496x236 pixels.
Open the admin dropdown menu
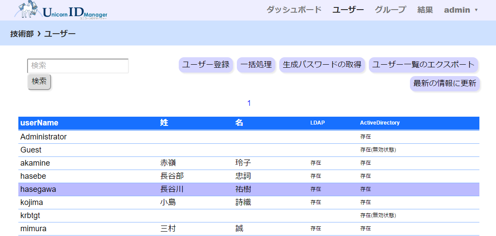point(461,10)
